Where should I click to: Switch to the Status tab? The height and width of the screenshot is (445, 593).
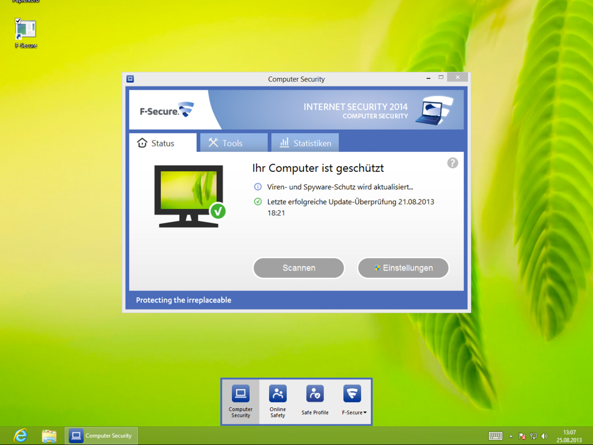point(163,143)
